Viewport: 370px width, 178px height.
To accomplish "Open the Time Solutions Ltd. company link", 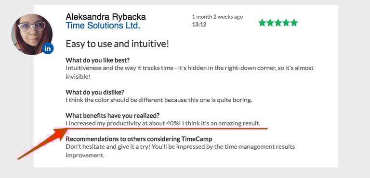I will 103,25.
